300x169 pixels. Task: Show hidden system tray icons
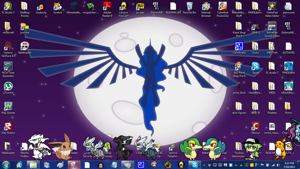coord(204,165)
